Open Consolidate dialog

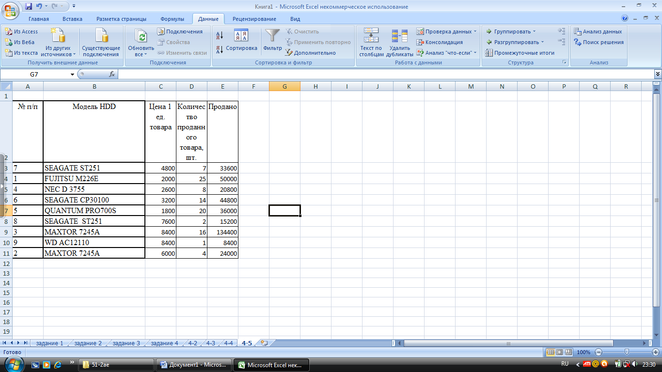440,42
